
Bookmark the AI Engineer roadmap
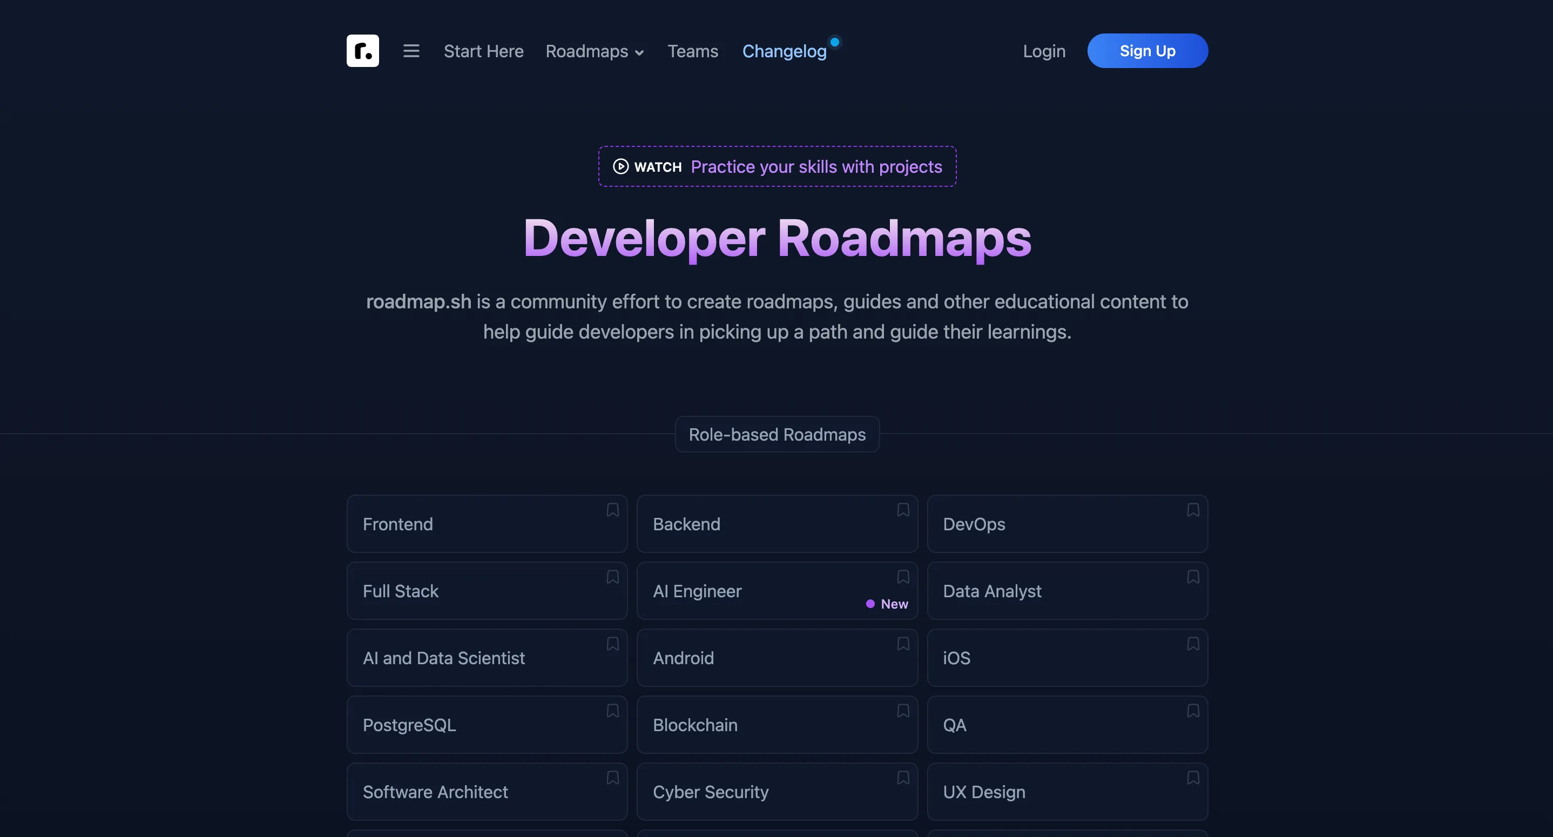coord(902,577)
